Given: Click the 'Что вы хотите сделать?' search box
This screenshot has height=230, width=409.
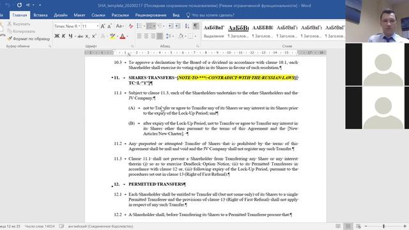Looking at the screenshot, I should pos(210,15).
